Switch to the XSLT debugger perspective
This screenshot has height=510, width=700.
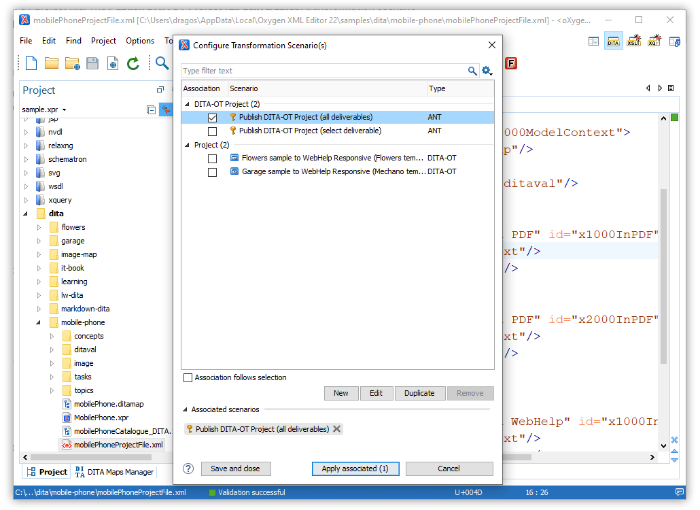pos(634,41)
